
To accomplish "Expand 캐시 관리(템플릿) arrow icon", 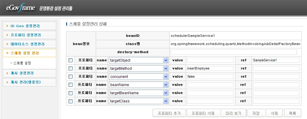I will pos(8,82).
